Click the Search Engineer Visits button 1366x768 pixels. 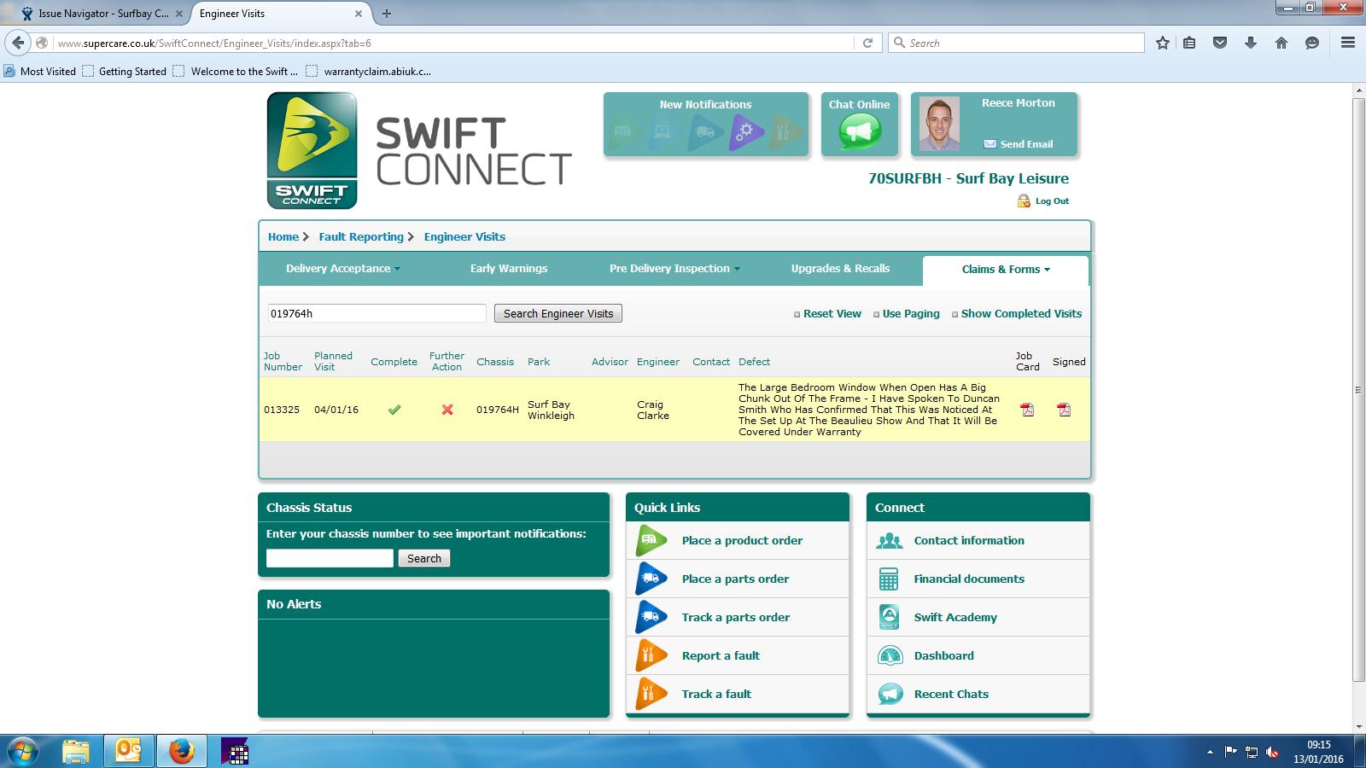click(558, 313)
